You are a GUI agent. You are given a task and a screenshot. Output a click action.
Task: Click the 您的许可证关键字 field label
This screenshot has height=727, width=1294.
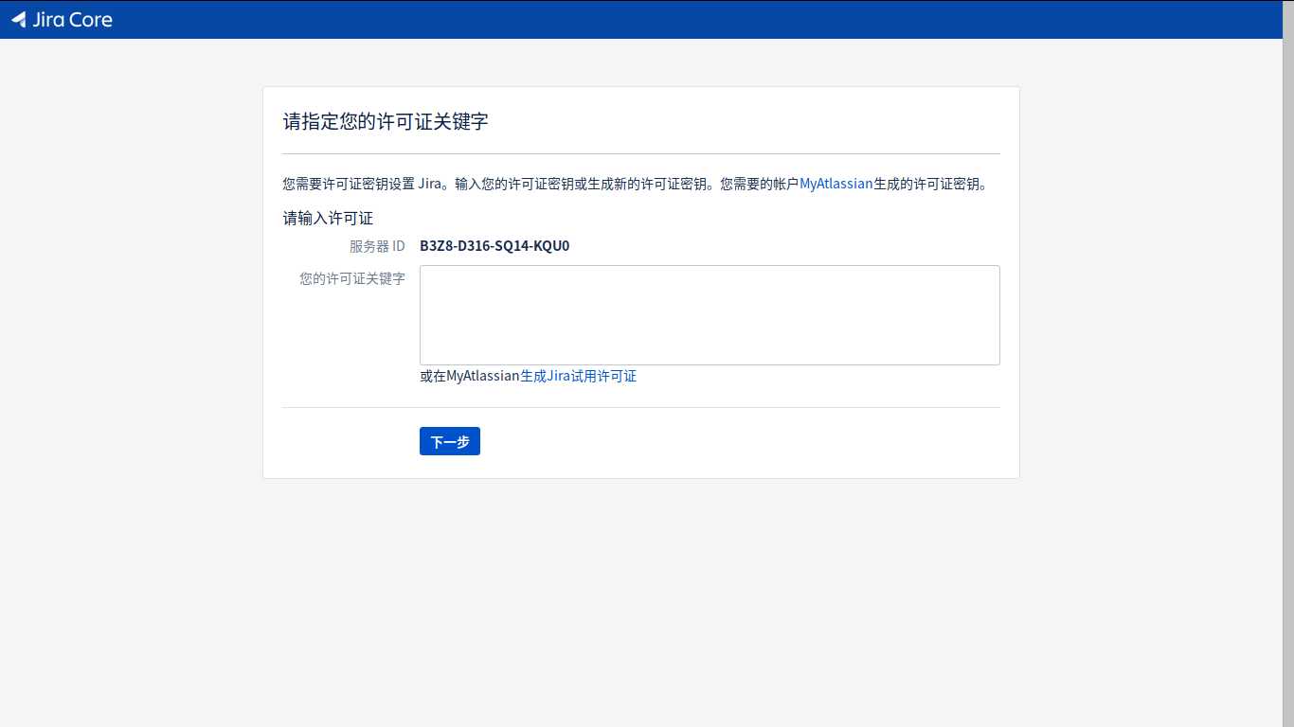point(352,278)
